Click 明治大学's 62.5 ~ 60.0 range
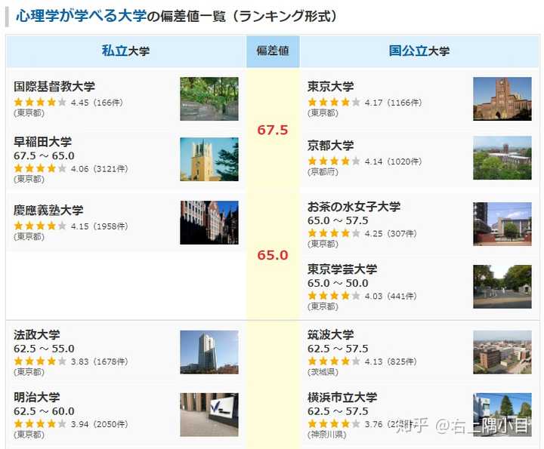The width and height of the screenshot is (544, 449). tap(44, 411)
